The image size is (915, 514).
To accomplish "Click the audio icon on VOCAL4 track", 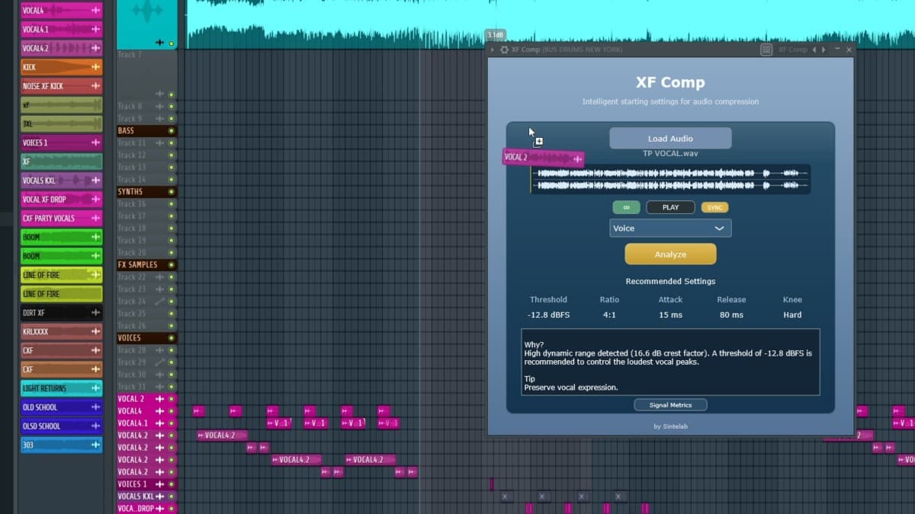I will pos(160,411).
